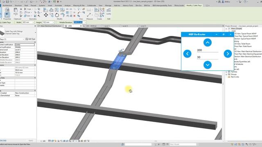Click the Save icon in quick access toolbar
The height and width of the screenshot is (147, 262).
coord(7,2)
